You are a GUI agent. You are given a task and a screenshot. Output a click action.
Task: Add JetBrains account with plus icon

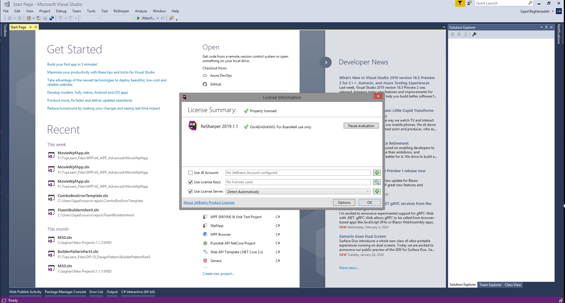coord(377,173)
